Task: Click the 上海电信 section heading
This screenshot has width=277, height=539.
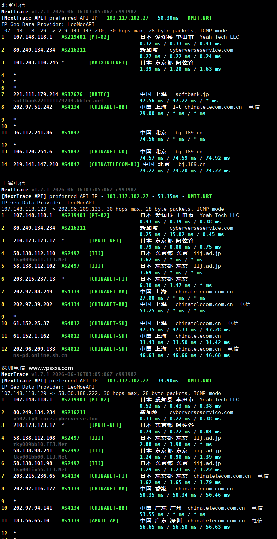Action: coord(13,183)
